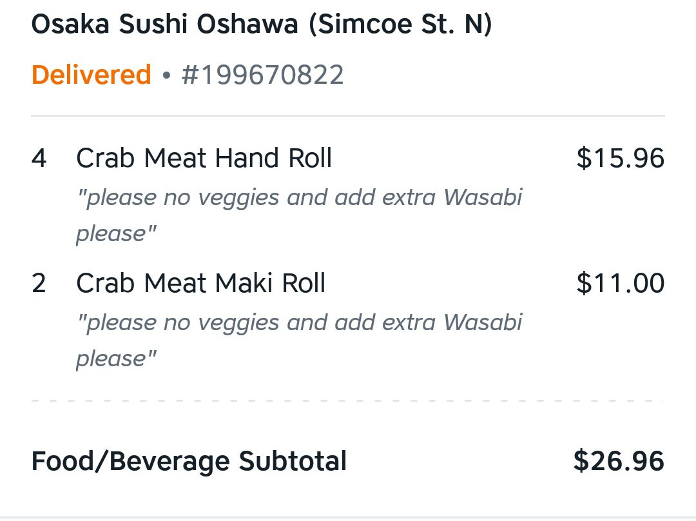This screenshot has height=521, width=696.
Task: Select the Crab Meat Hand Roll item
Action: point(204,158)
